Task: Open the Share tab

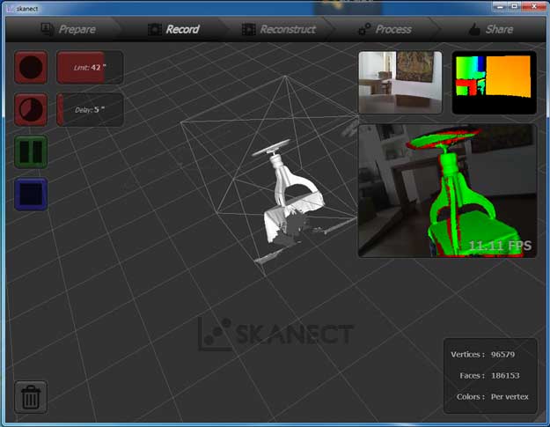Action: click(491, 29)
